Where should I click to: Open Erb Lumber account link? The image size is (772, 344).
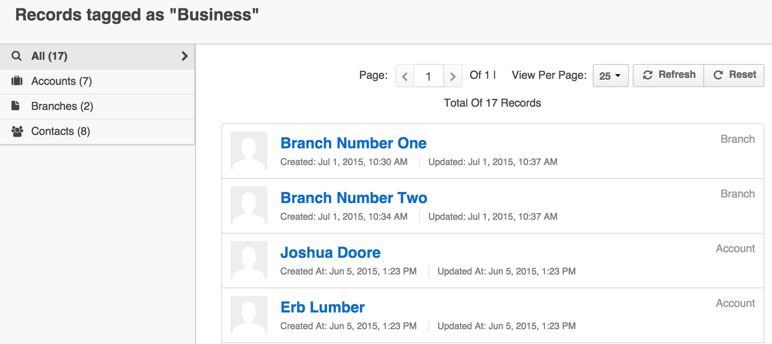322,307
